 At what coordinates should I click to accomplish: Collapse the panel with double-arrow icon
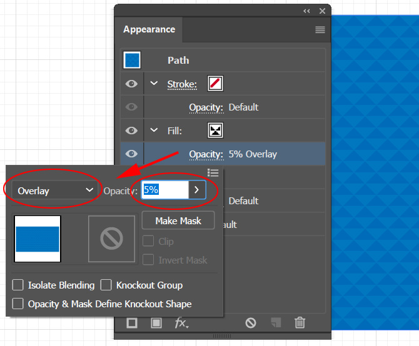click(306, 11)
